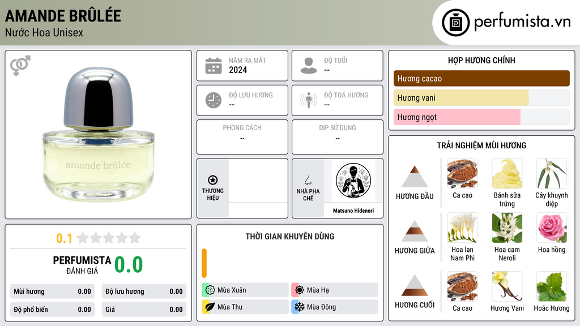
Task: Click the Phong cách card
Action: tap(242, 137)
